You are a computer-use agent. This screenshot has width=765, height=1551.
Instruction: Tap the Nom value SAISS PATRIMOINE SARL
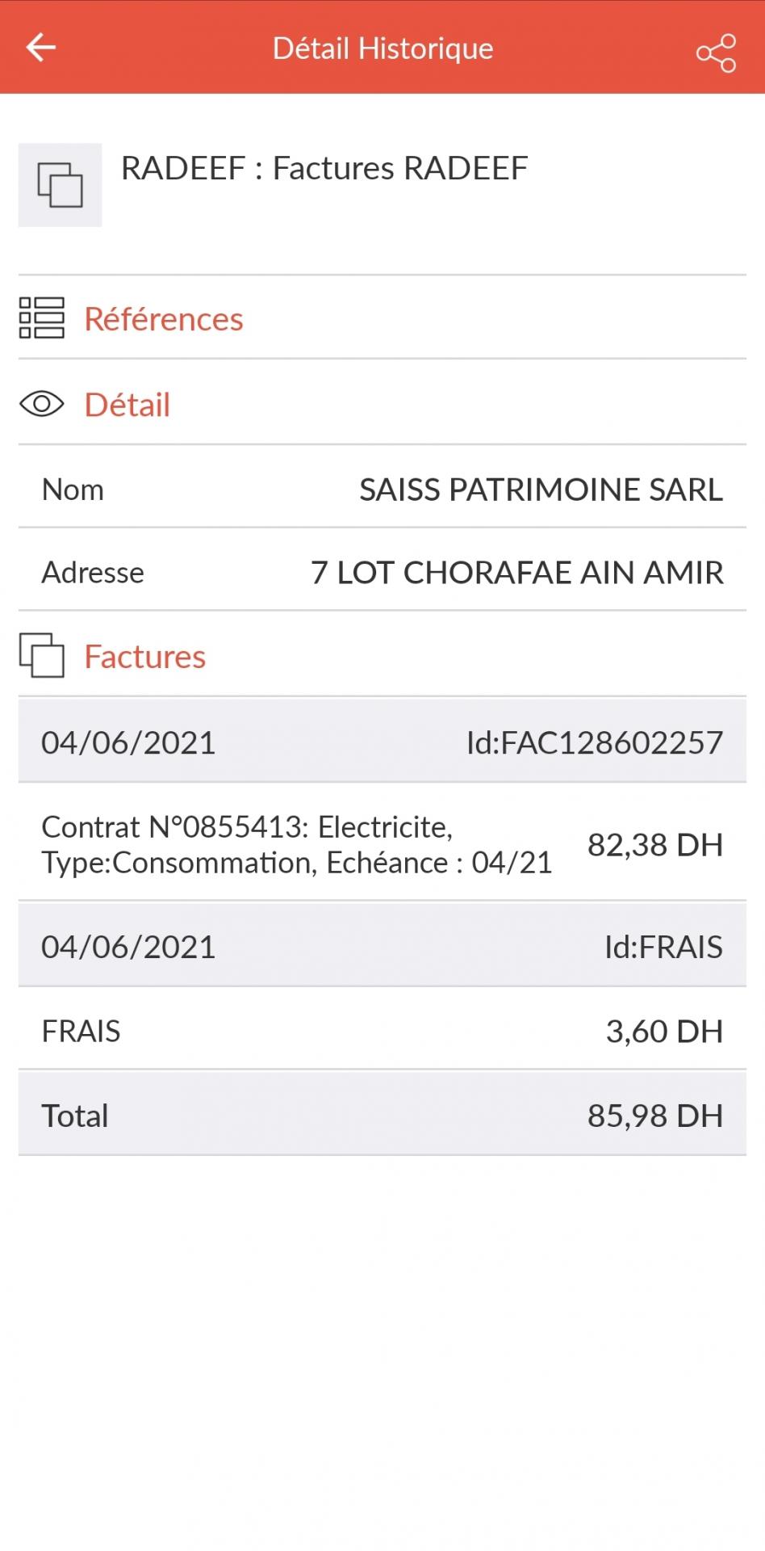[541, 490]
